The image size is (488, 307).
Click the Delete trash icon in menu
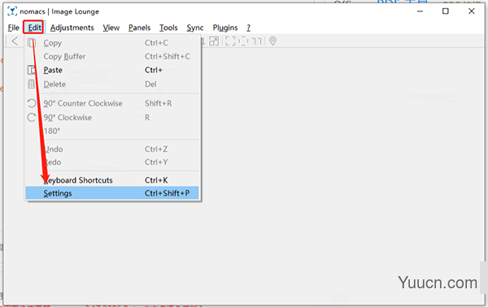point(32,84)
